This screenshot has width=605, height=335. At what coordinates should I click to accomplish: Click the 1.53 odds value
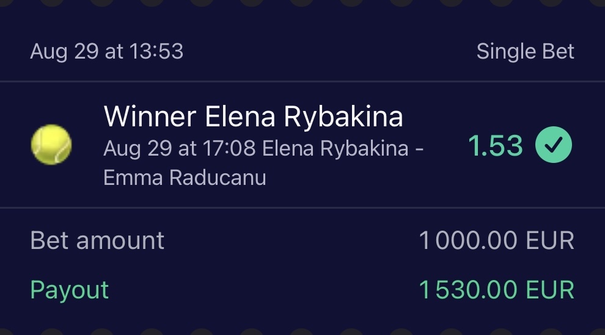point(496,146)
